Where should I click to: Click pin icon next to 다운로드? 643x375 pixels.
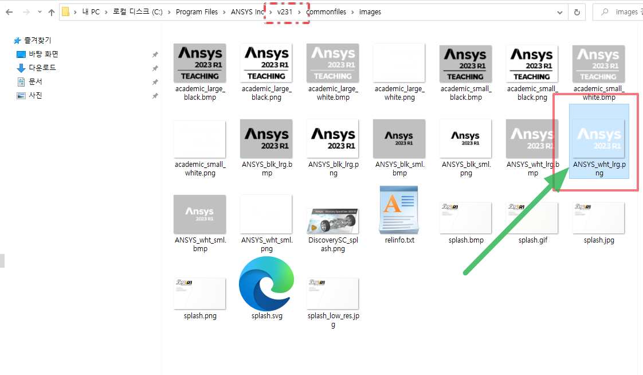coord(155,68)
